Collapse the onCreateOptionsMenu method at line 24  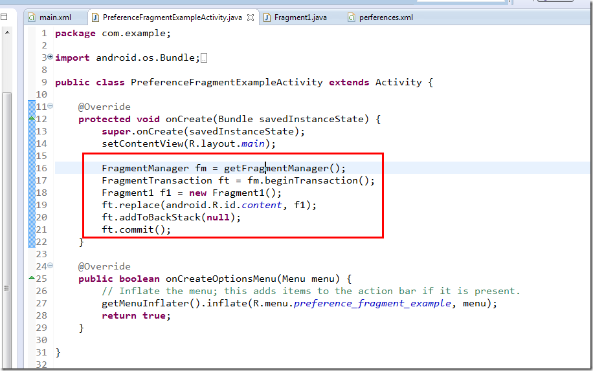pyautogui.click(x=50, y=266)
